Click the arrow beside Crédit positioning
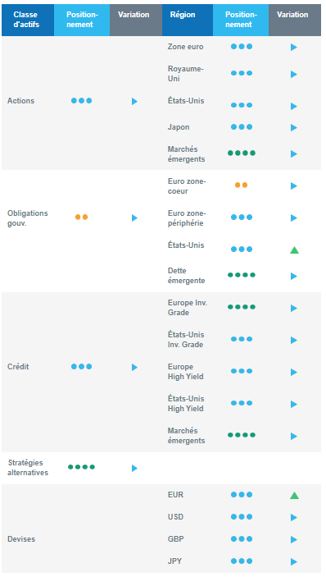 pos(134,367)
